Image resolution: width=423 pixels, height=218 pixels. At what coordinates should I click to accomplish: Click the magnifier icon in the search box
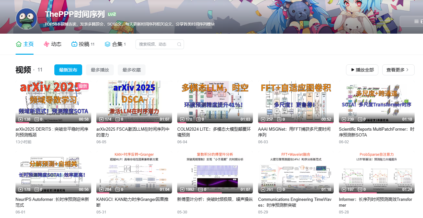(179, 44)
